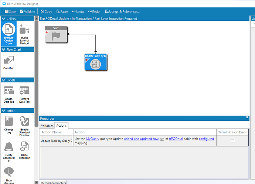Select the Start node on the canvas
The height and width of the screenshot is (184, 255).
click(x=56, y=34)
